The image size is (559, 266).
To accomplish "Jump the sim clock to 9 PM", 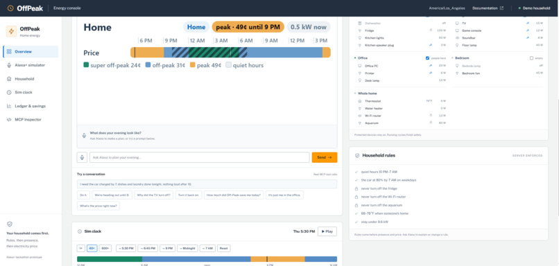I will [167, 248].
